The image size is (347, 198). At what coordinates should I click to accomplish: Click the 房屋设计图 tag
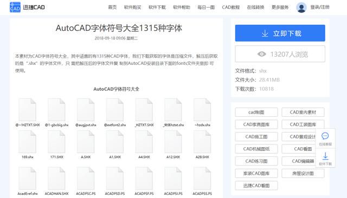[x=303, y=174]
